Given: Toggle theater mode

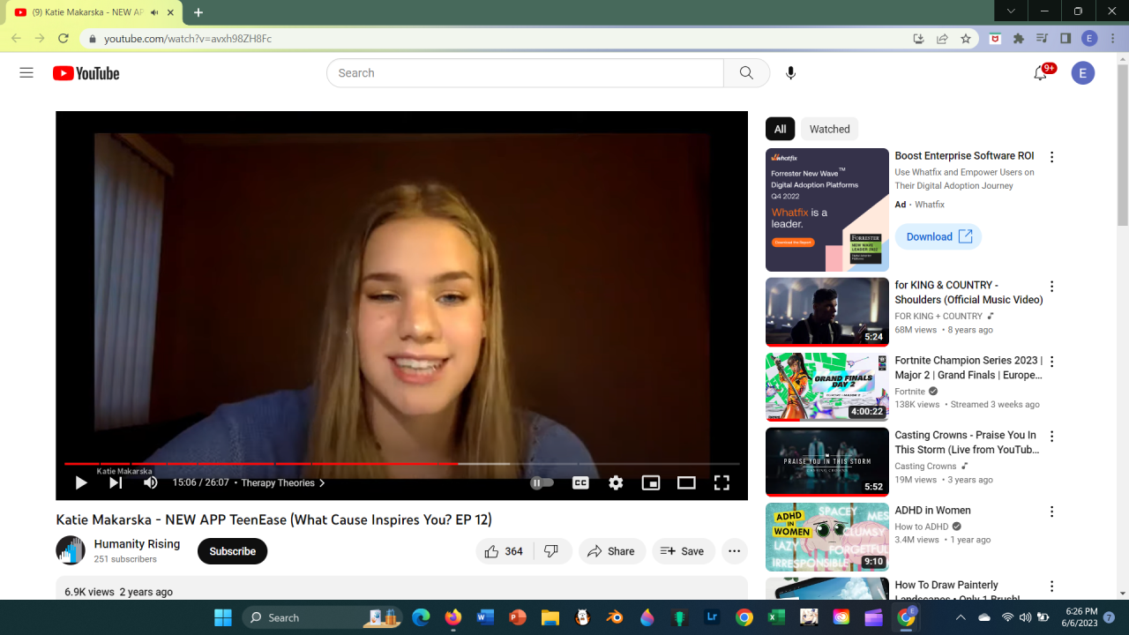Looking at the screenshot, I should pyautogui.click(x=686, y=482).
